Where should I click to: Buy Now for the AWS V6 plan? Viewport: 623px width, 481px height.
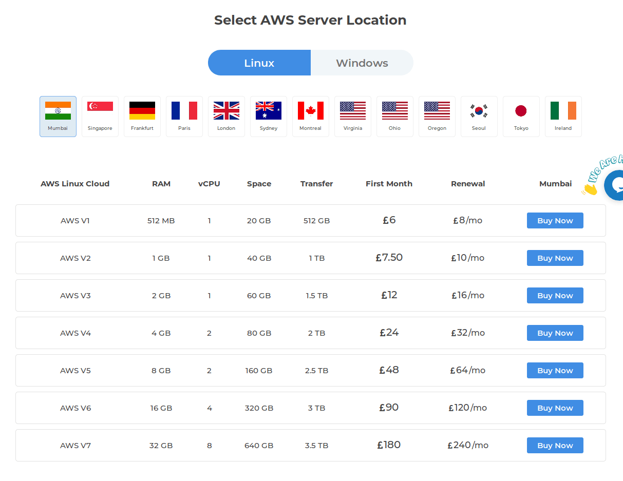555,408
